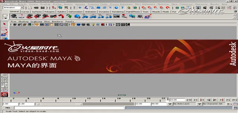238x113 pixels.
Task: Click the red textured cube icon
Action: click(103, 25)
